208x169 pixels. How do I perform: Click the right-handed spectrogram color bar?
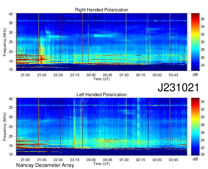pos(195,42)
